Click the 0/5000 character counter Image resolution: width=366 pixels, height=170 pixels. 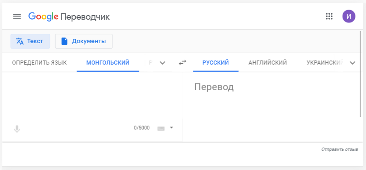(142, 128)
